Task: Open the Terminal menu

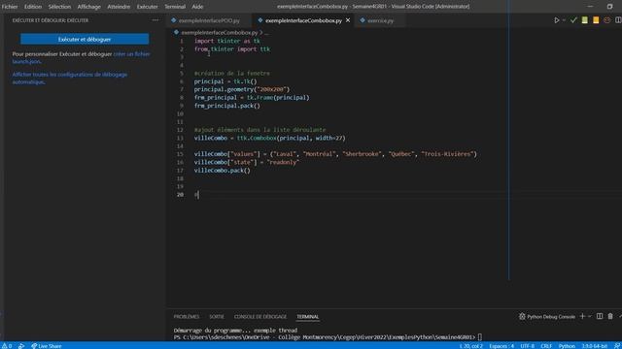Action: 175,7
